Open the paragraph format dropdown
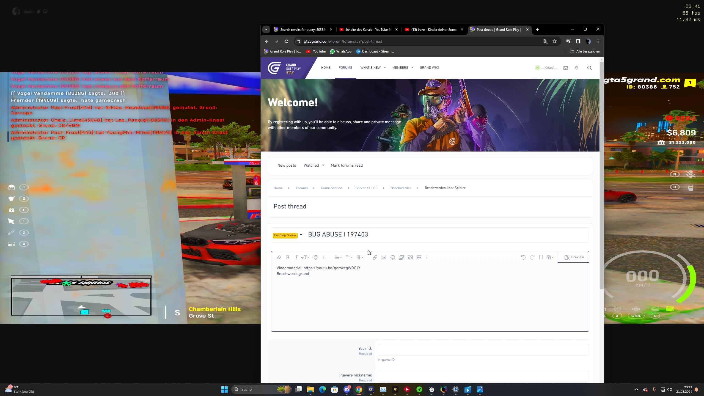Viewport: 704px width, 396px height. point(360,257)
